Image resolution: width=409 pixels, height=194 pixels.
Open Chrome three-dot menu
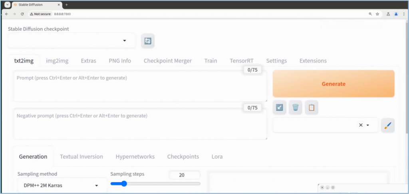[404, 14]
